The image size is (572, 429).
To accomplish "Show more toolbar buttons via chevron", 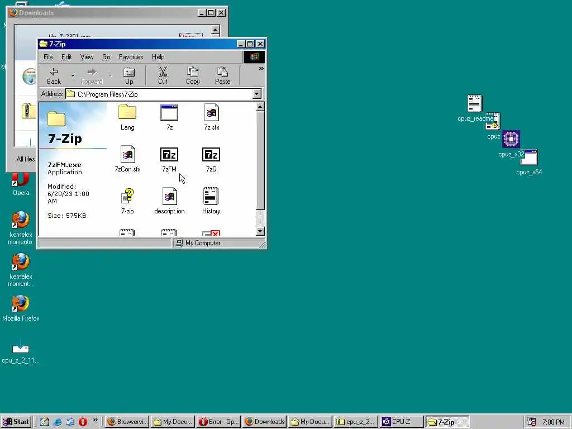I will [x=261, y=69].
